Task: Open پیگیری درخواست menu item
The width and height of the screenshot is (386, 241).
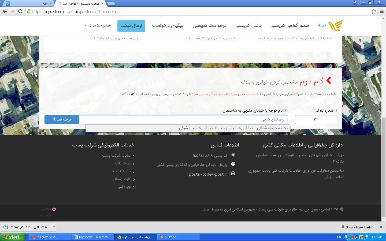Action: [x=168, y=25]
